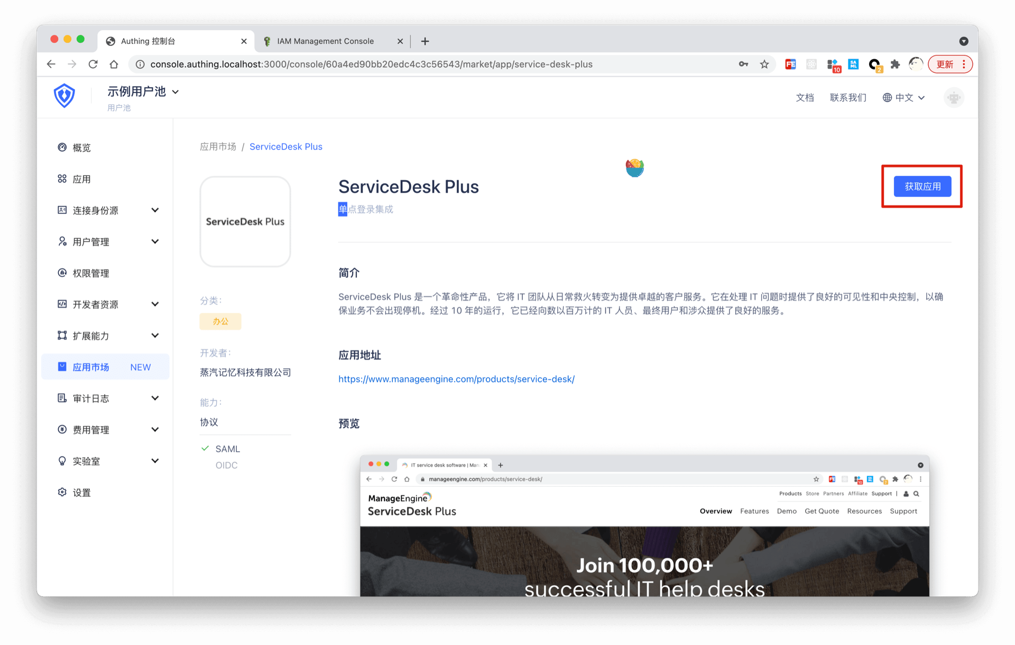Open the 概览 overview sidebar icon
This screenshot has width=1015, height=645.
click(62, 147)
